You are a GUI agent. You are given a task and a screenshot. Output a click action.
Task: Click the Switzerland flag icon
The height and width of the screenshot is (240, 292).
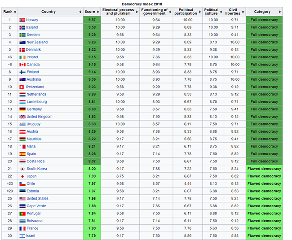pyautogui.click(x=22, y=87)
